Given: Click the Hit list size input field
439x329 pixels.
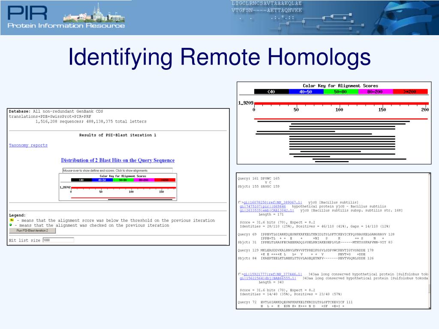Looking at the screenshot, I should tap(58, 240).
